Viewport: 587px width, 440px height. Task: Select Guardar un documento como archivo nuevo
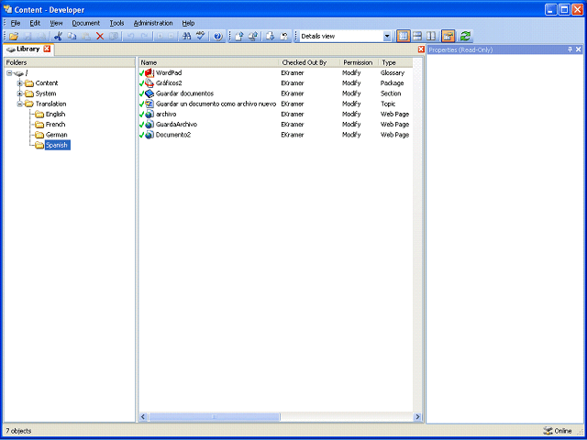216,104
